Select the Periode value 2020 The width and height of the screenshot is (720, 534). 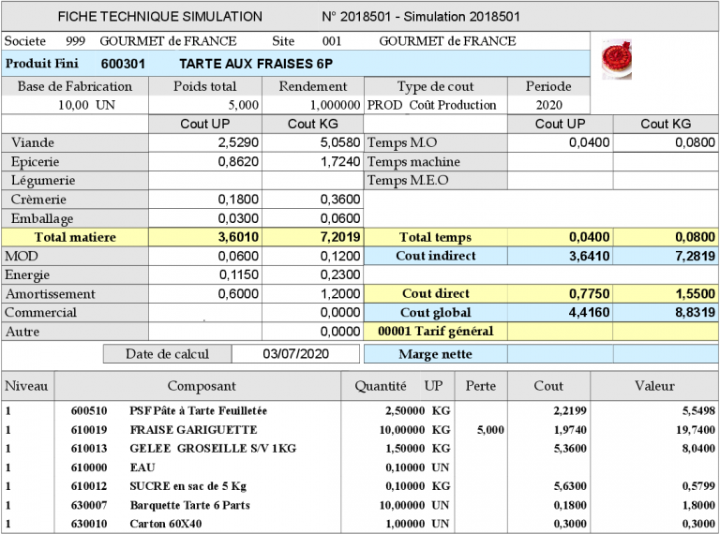pyautogui.click(x=548, y=105)
